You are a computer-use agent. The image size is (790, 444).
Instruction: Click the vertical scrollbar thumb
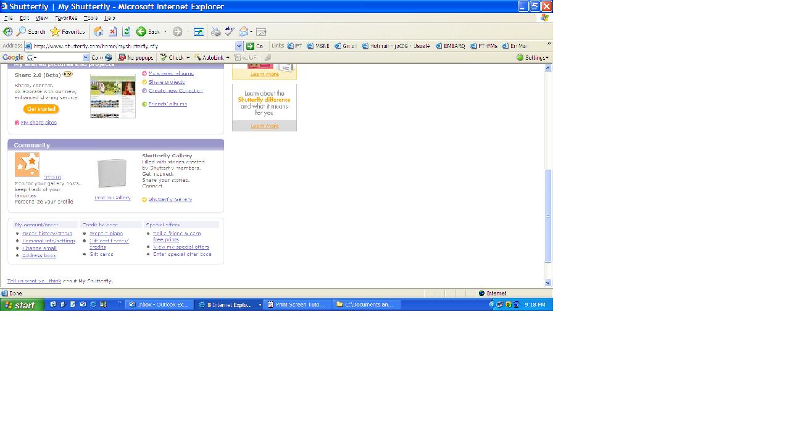click(547, 216)
